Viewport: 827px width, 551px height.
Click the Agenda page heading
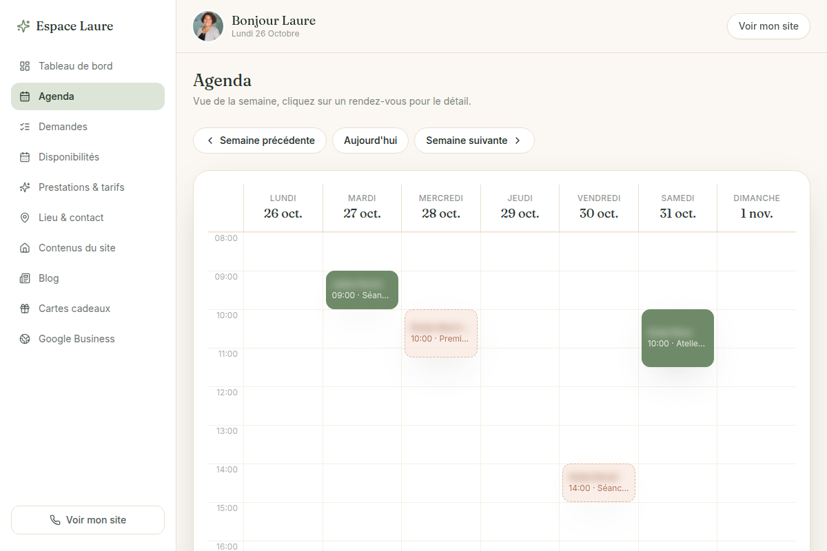[222, 81]
